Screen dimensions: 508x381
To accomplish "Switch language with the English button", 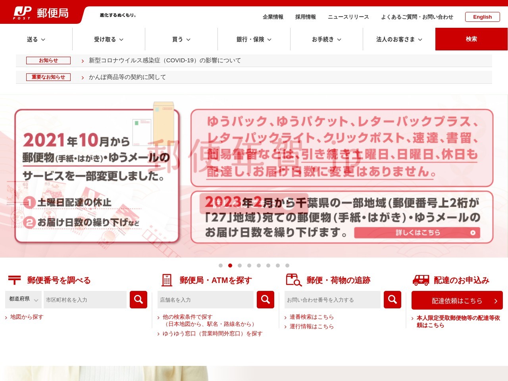I will [483, 17].
